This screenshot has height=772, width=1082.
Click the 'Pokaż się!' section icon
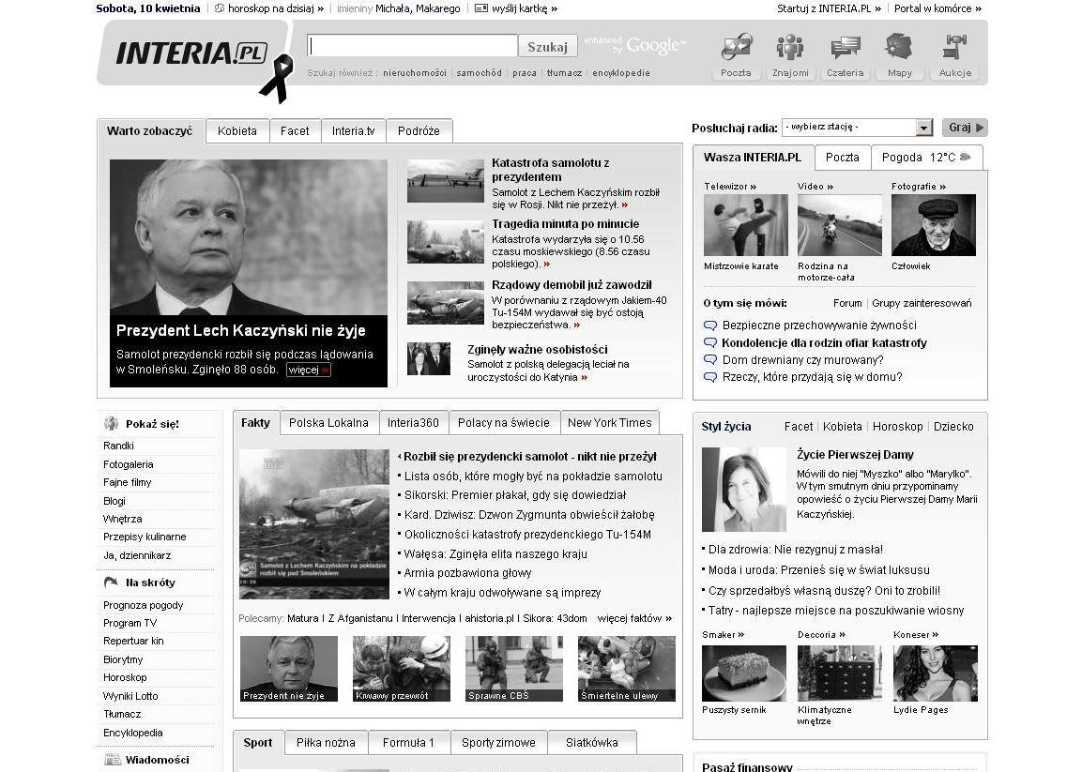pos(111,424)
